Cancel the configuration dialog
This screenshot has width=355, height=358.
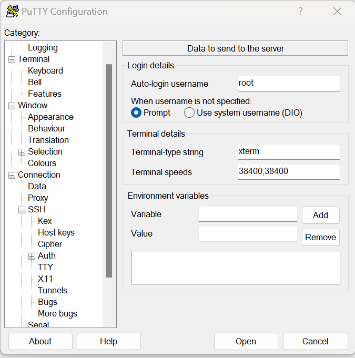tap(316, 341)
